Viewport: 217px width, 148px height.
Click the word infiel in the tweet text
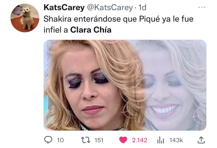tap(52, 30)
